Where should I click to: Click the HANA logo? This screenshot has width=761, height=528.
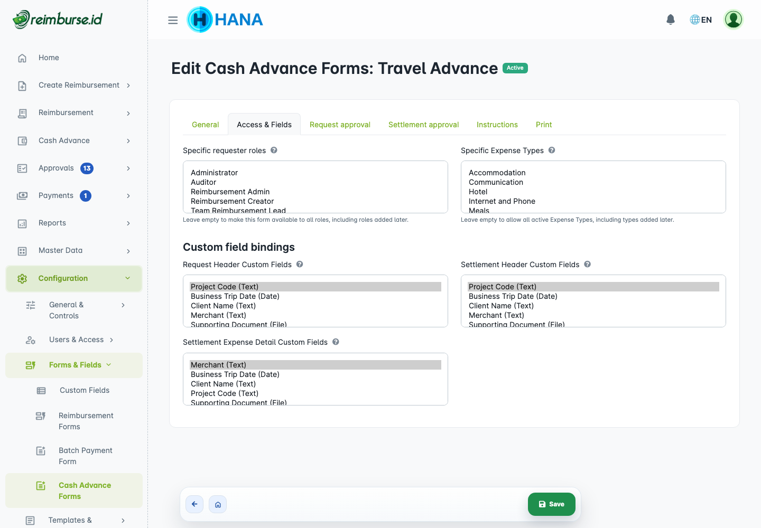coord(225,20)
